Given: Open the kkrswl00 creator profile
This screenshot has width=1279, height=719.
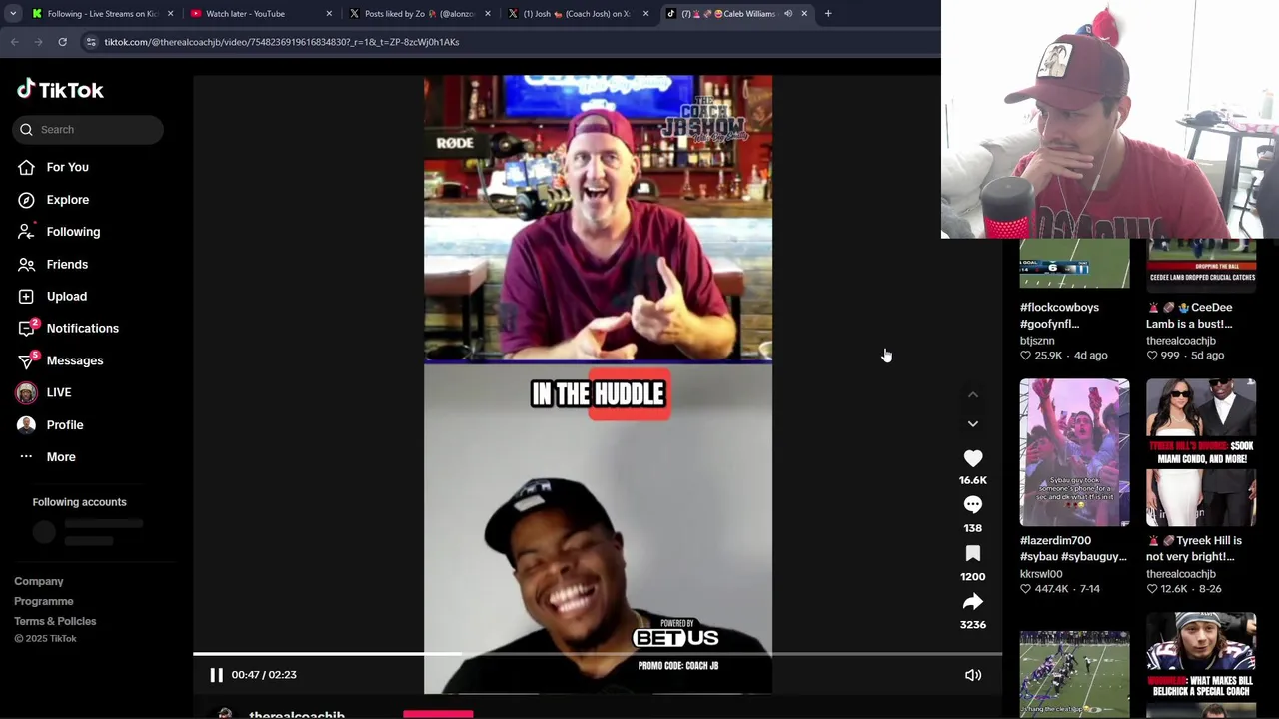Looking at the screenshot, I should coord(1041,574).
